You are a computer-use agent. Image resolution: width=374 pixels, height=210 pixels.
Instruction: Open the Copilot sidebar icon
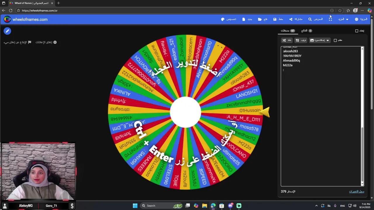(370, 10)
